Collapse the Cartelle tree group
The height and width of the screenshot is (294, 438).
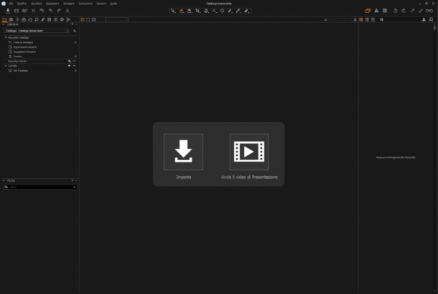(6, 66)
